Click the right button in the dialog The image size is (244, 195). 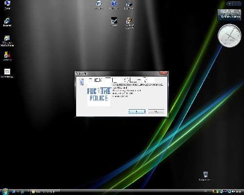(156, 112)
